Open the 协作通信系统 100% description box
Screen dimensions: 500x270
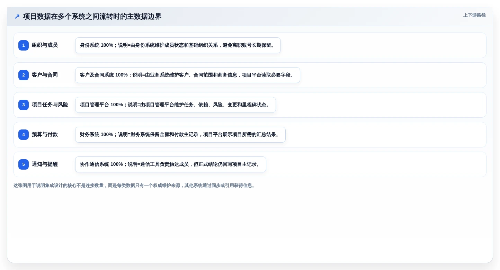[x=171, y=164]
